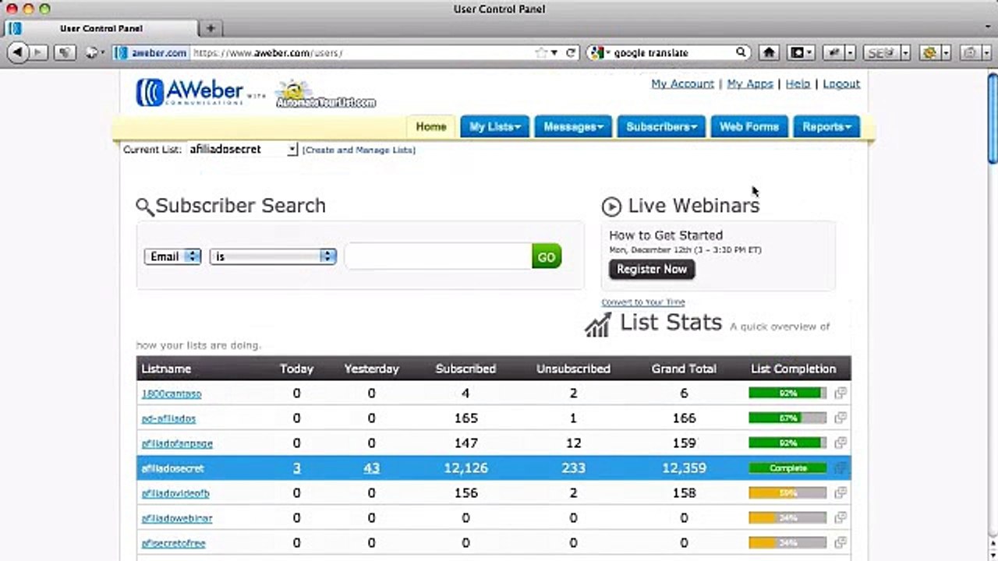Reload the page with the refresh icon
Viewport: 998px width, 561px height.
[x=571, y=53]
